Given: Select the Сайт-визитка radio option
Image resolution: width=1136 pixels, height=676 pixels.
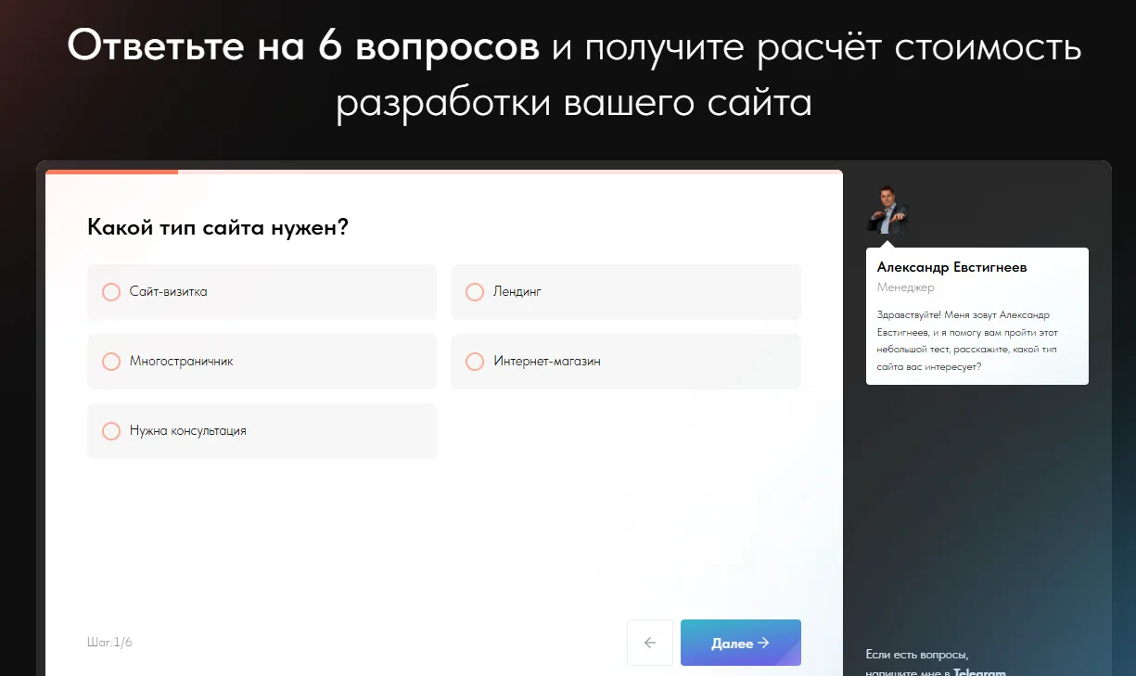Looking at the screenshot, I should click(262, 292).
